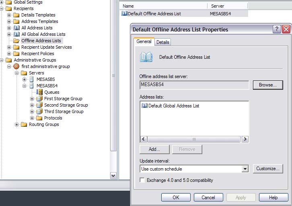Click left arrow of address lists scrollbar

[x=144, y=139]
